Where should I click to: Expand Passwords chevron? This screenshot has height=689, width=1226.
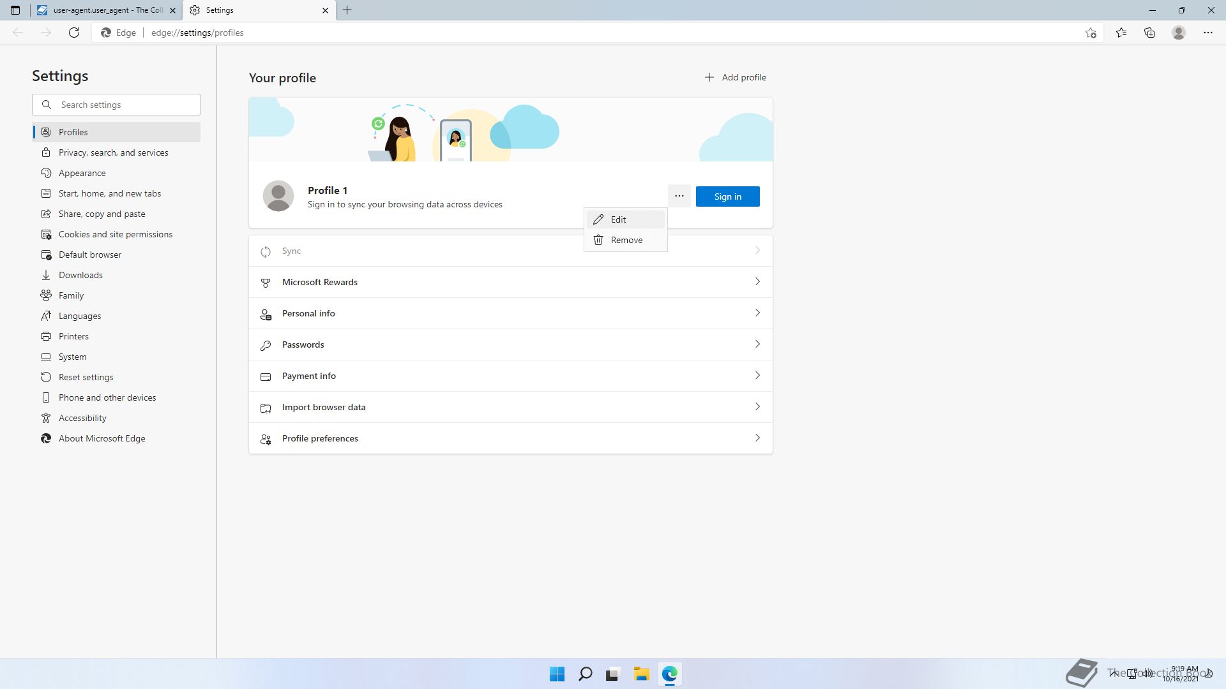coord(757,344)
